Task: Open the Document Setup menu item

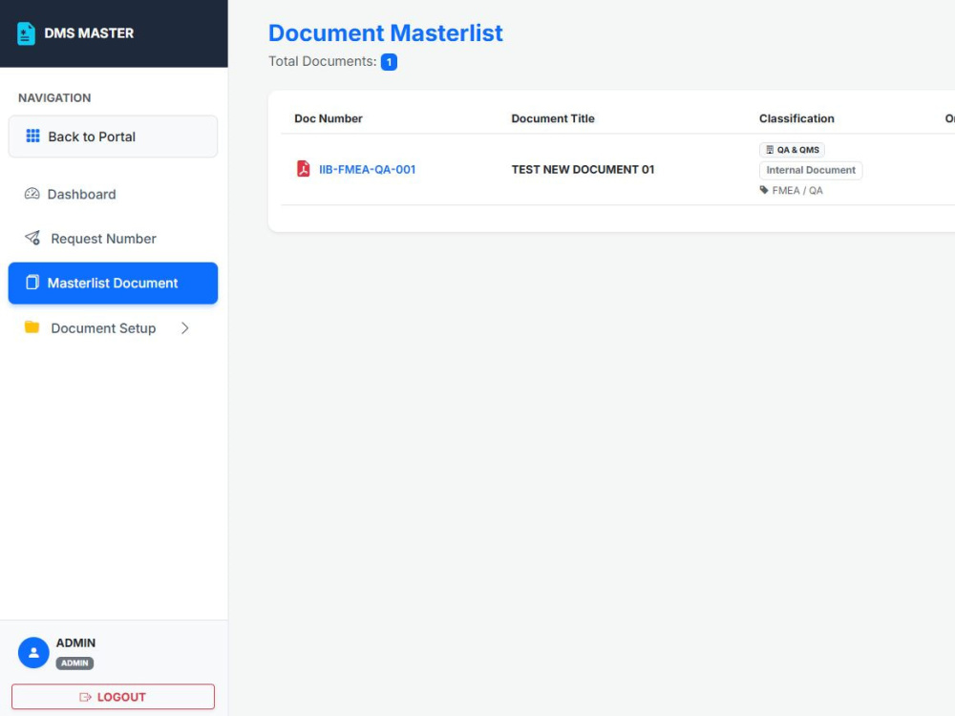Action: (x=113, y=328)
